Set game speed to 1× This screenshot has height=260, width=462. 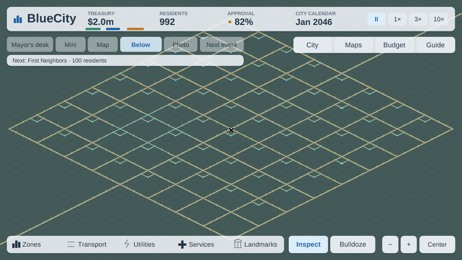pyautogui.click(x=397, y=19)
